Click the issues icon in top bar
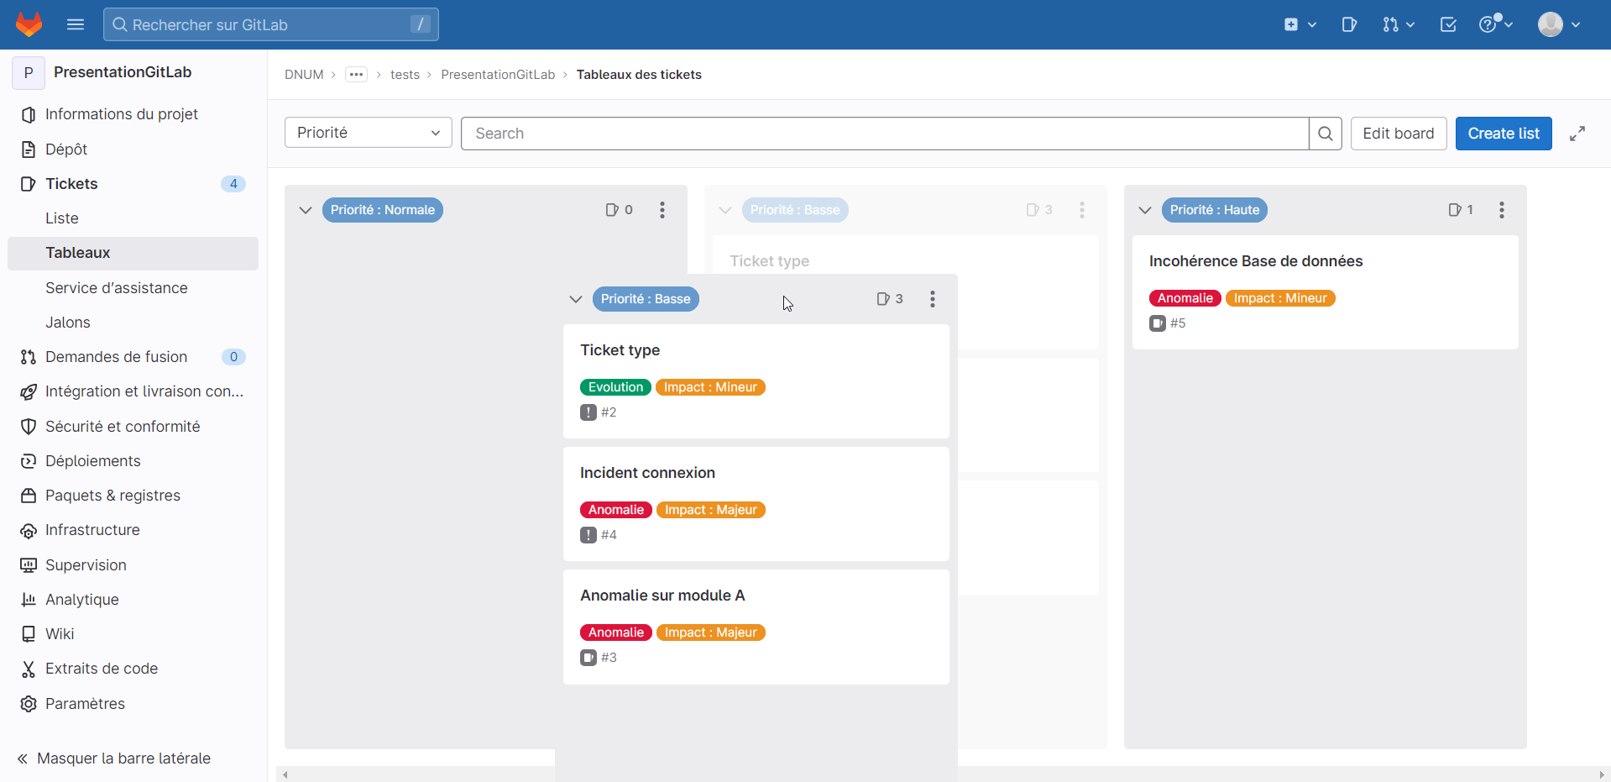Image resolution: width=1611 pixels, height=782 pixels. point(1349,24)
